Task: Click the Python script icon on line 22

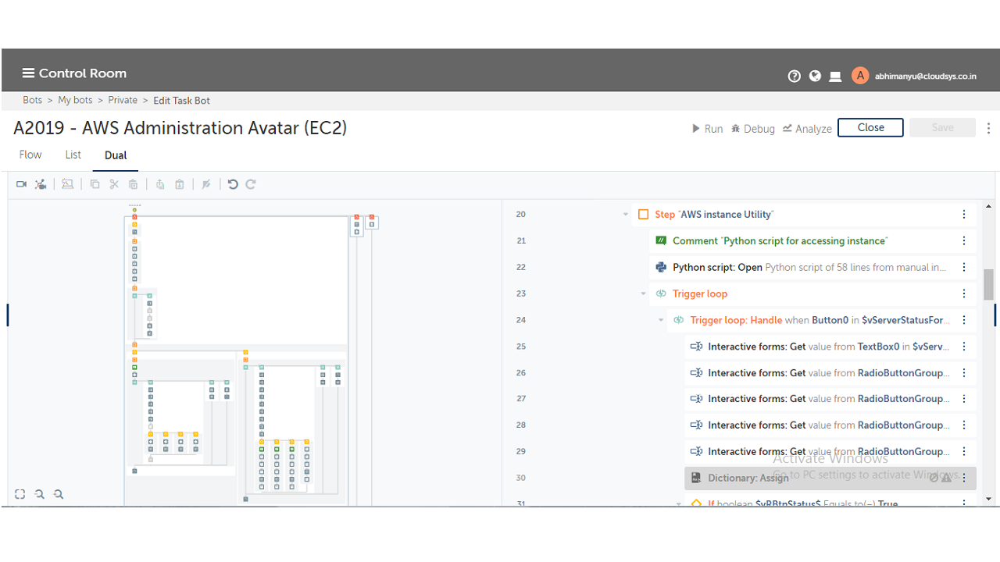Action: point(661,267)
